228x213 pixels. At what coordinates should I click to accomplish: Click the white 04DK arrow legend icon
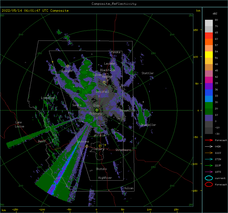(x=209, y=146)
